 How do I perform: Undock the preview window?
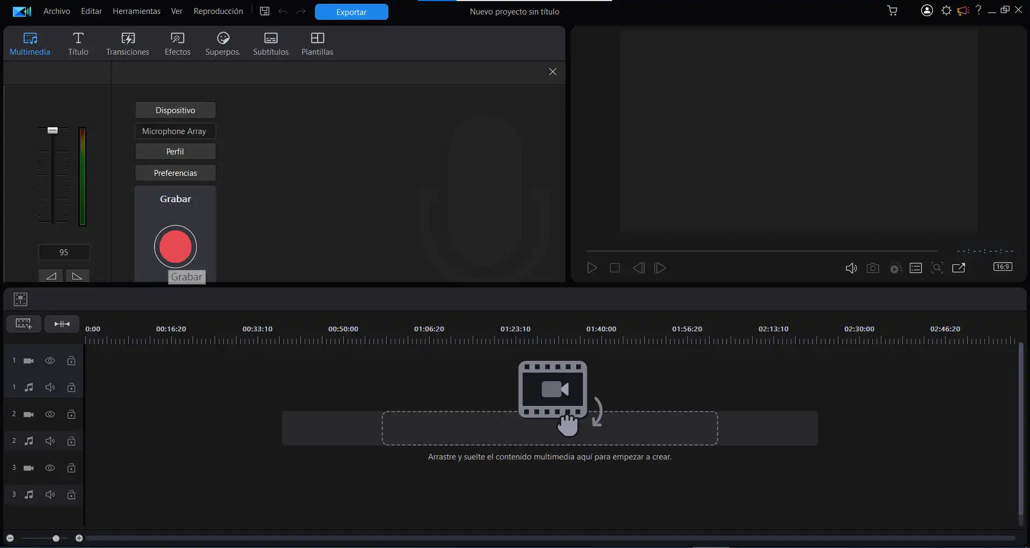pos(959,268)
